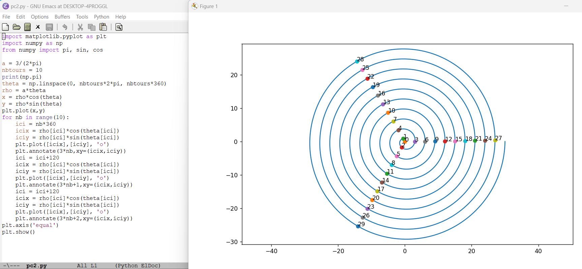Cut text with the scissors icon
This screenshot has height=269, width=582.
tap(80, 27)
